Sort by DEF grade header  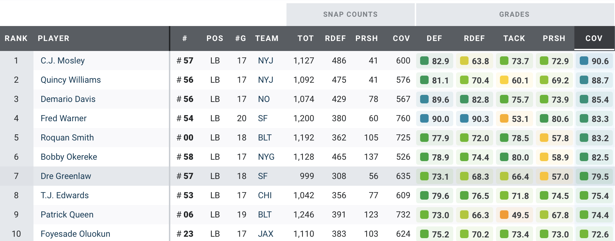434,39
